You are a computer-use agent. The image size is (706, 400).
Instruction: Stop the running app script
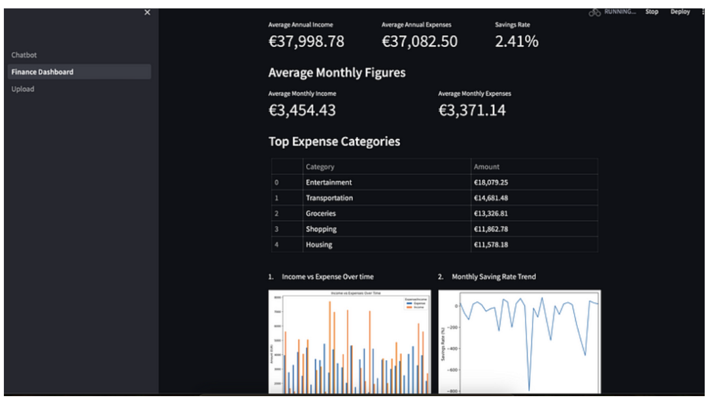[x=652, y=12]
